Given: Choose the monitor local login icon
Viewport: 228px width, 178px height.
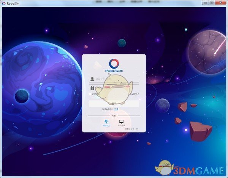Looking at the screenshot, I should coord(121,122).
